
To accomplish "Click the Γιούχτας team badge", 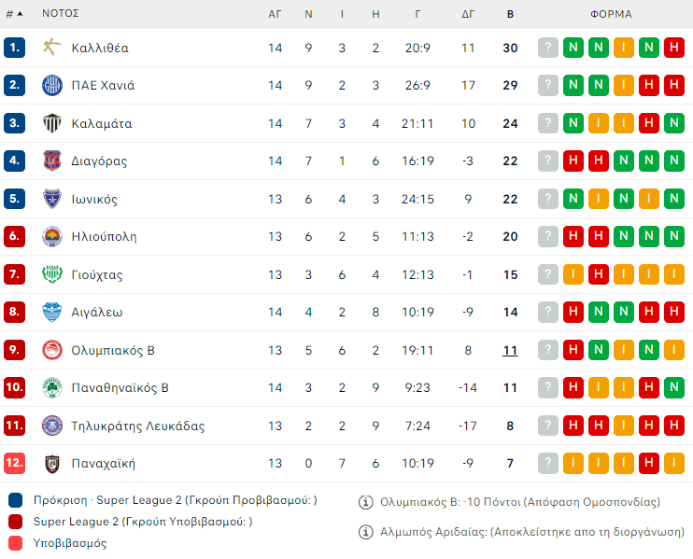I will pos(52,274).
